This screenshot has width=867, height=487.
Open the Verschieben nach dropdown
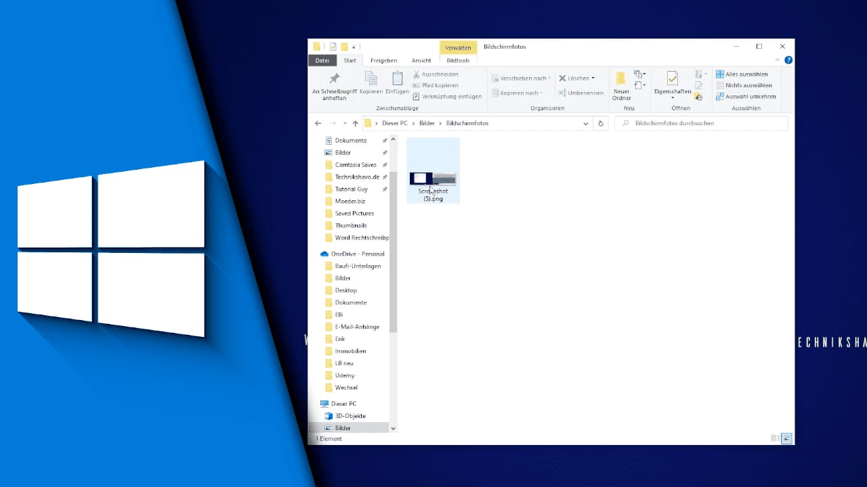coord(521,78)
